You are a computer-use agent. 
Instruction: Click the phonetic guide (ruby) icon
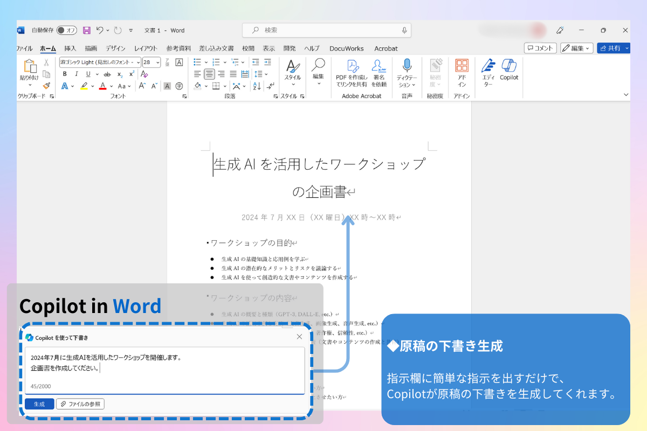click(x=168, y=62)
